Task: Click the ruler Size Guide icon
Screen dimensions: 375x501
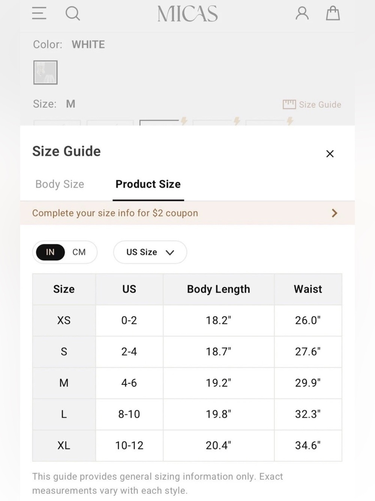Action: tap(289, 104)
